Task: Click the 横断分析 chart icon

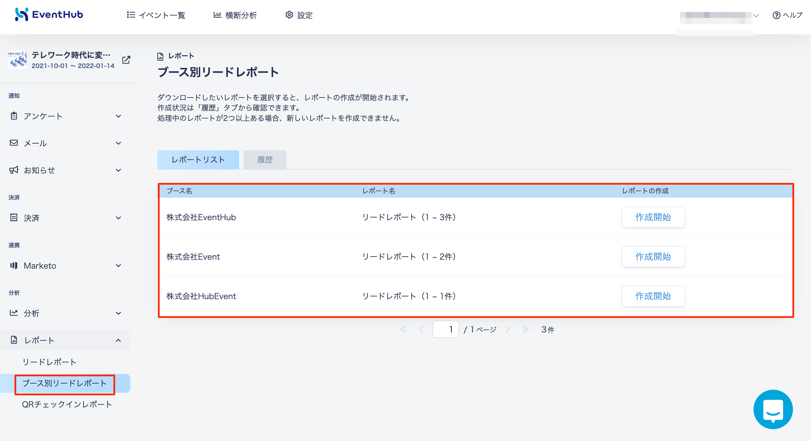Action: pyautogui.click(x=217, y=15)
